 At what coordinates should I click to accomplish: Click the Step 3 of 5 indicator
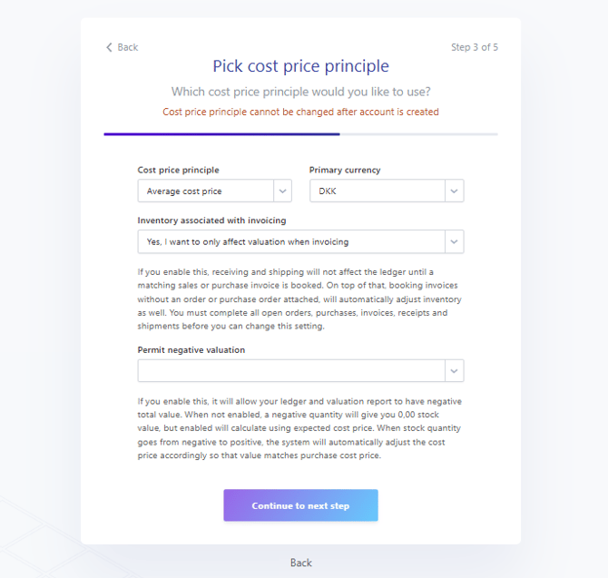point(474,47)
